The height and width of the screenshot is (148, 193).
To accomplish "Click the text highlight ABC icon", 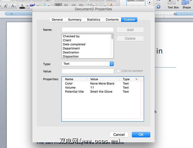I will click(x=32, y=5).
